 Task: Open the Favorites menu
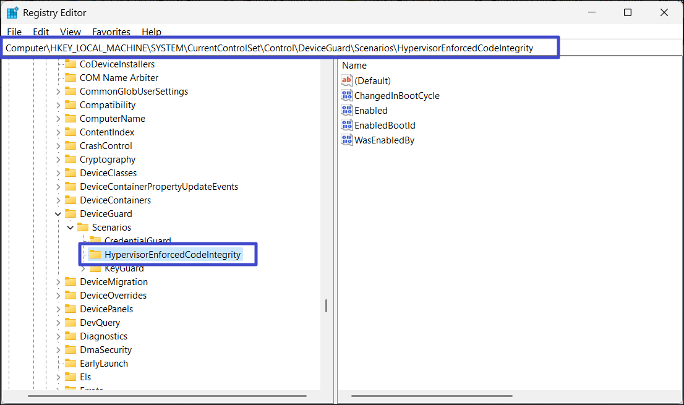[x=111, y=32]
